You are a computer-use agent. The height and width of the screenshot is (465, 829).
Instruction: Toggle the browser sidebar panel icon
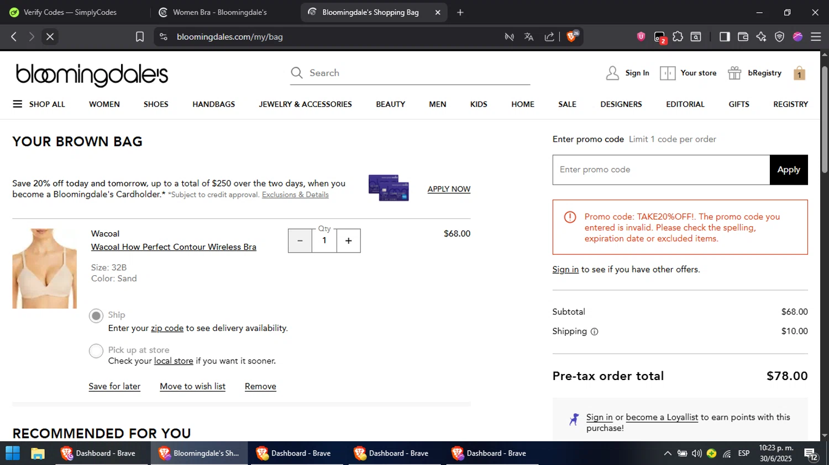click(x=725, y=37)
